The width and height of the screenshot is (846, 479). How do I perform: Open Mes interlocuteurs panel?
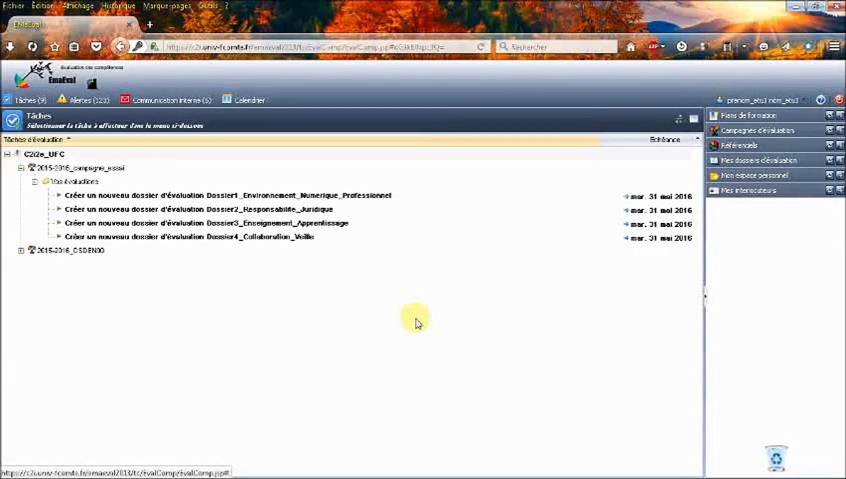[748, 190]
